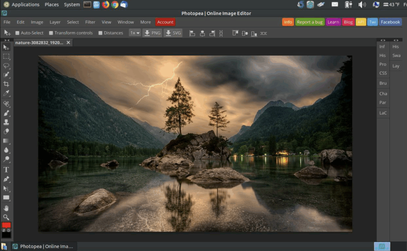Expand the collapsed Layers panel
407x251 pixels.
coord(396,66)
